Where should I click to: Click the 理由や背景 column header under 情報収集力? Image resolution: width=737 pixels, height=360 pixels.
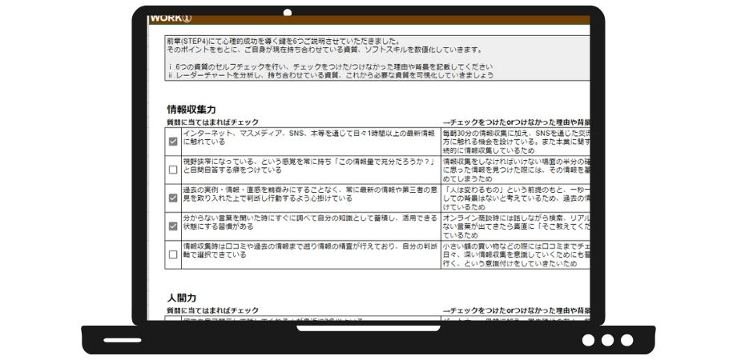(x=516, y=122)
